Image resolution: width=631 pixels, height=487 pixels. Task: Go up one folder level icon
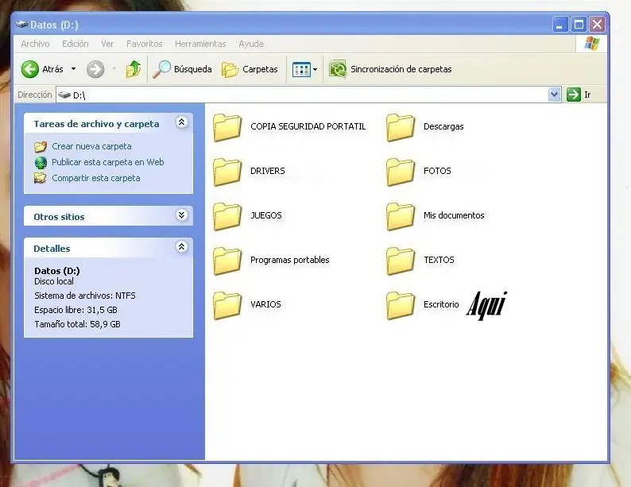pyautogui.click(x=134, y=69)
